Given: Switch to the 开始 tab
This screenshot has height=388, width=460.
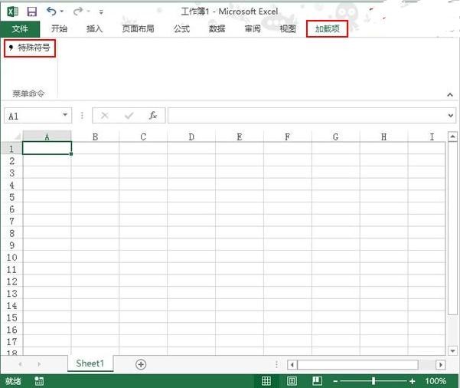Looking at the screenshot, I should coord(59,28).
